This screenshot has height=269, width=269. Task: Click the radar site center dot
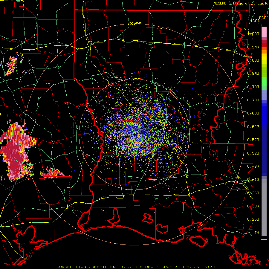[x=134, y=134]
